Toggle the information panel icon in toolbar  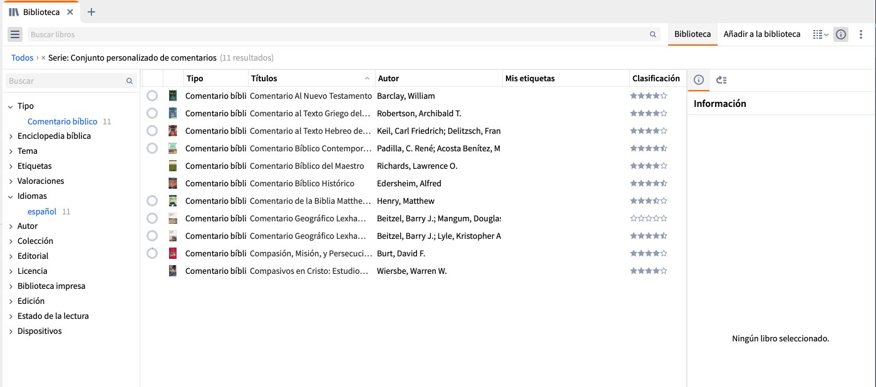click(x=841, y=34)
